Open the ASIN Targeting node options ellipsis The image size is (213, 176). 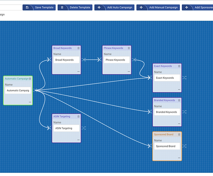pyautogui.click(x=79, y=140)
